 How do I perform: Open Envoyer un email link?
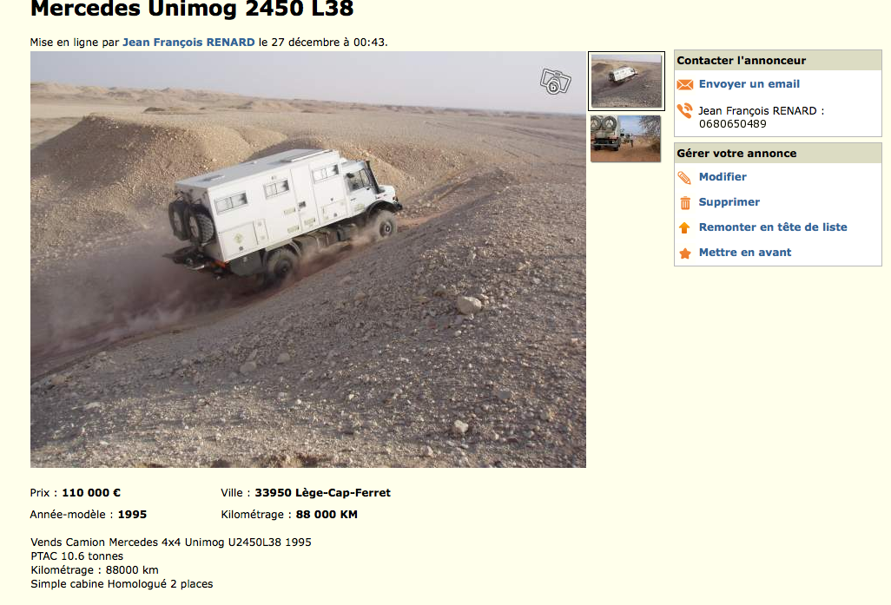pos(749,84)
